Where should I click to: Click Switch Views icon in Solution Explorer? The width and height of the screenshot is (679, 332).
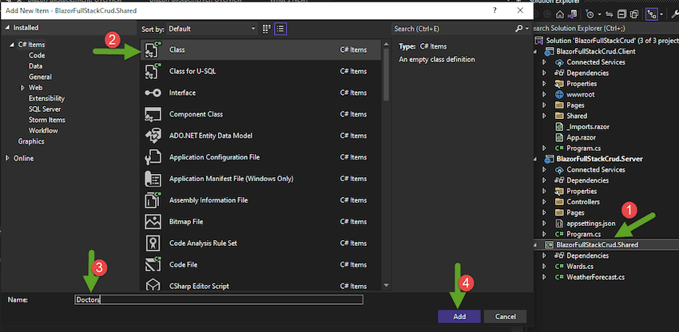tap(572, 14)
